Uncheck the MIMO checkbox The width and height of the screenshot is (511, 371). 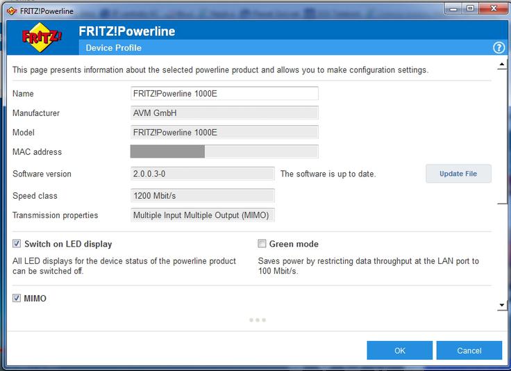coord(17,298)
